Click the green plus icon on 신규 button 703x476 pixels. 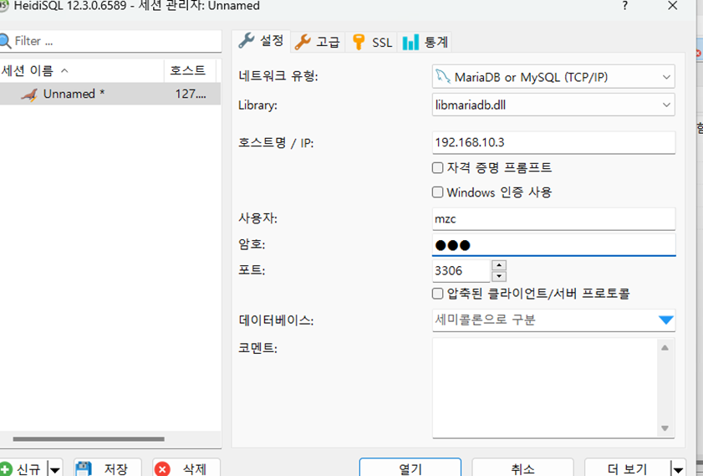coord(5,469)
